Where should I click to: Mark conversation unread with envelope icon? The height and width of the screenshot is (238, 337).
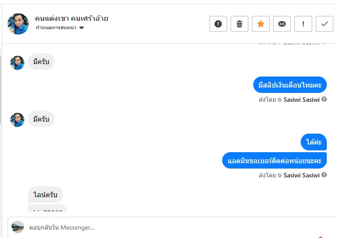282,24
